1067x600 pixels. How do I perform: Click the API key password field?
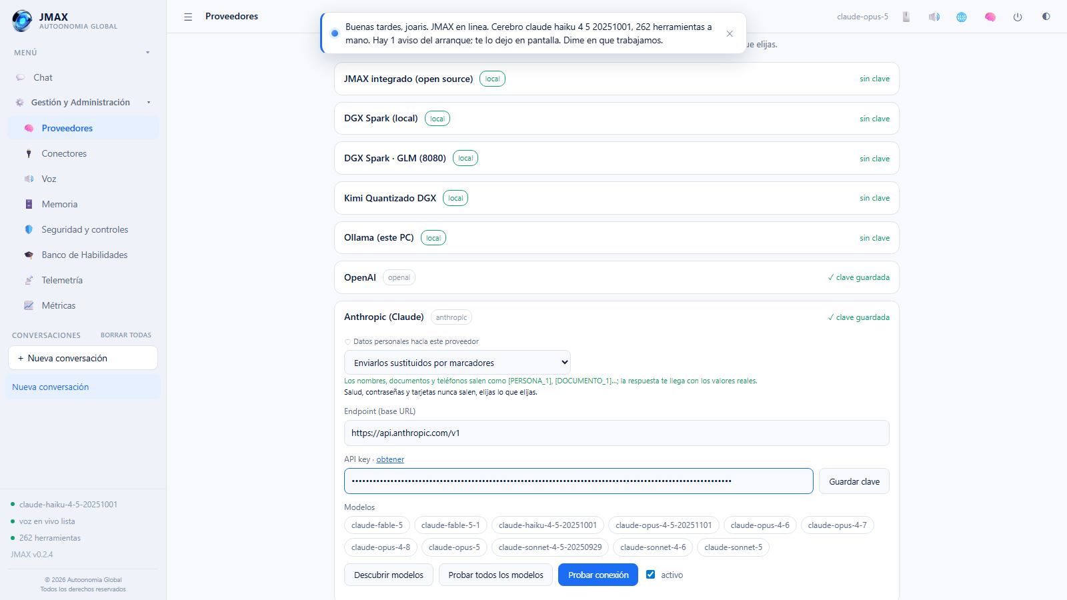(x=579, y=481)
